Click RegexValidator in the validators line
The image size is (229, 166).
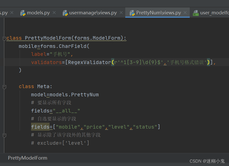coord(90,62)
